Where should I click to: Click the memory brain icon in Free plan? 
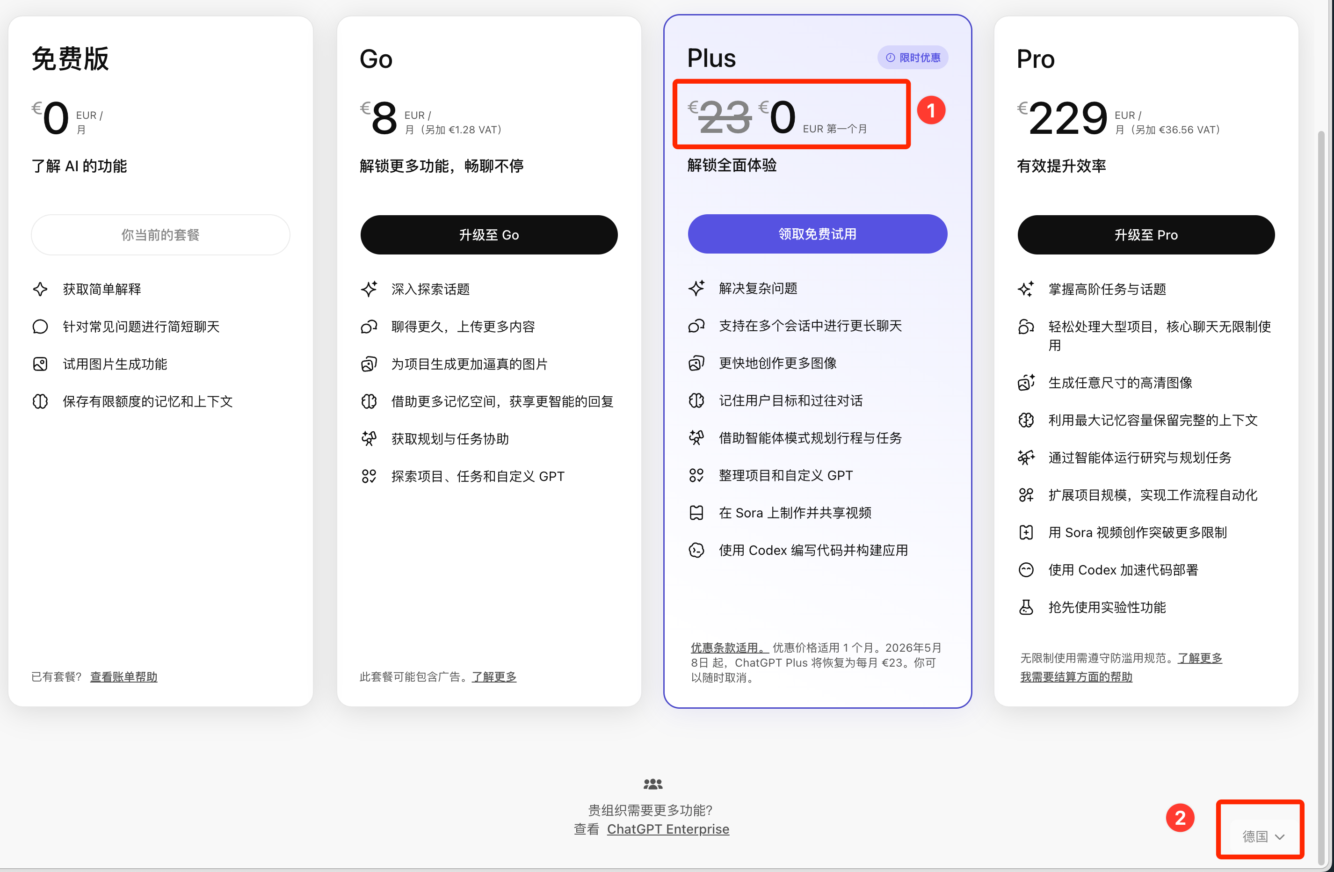(40, 401)
